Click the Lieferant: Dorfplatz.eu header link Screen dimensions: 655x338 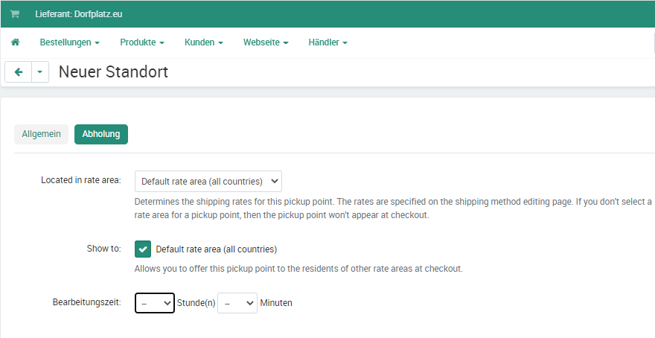pos(79,14)
